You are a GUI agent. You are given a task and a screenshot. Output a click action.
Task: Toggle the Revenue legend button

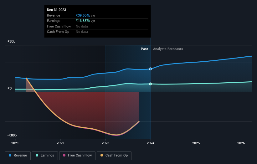coord(18,156)
